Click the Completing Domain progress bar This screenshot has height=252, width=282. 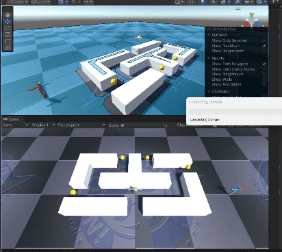(x=235, y=112)
